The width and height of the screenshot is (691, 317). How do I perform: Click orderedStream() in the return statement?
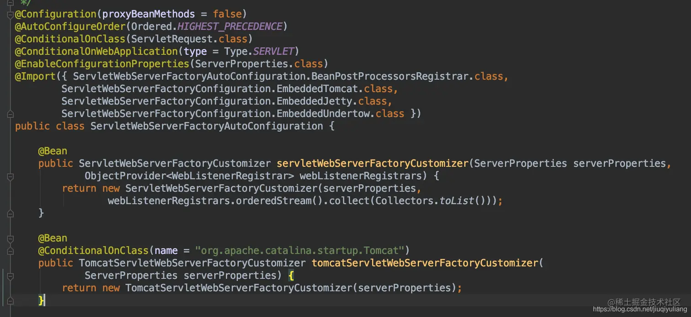point(279,201)
